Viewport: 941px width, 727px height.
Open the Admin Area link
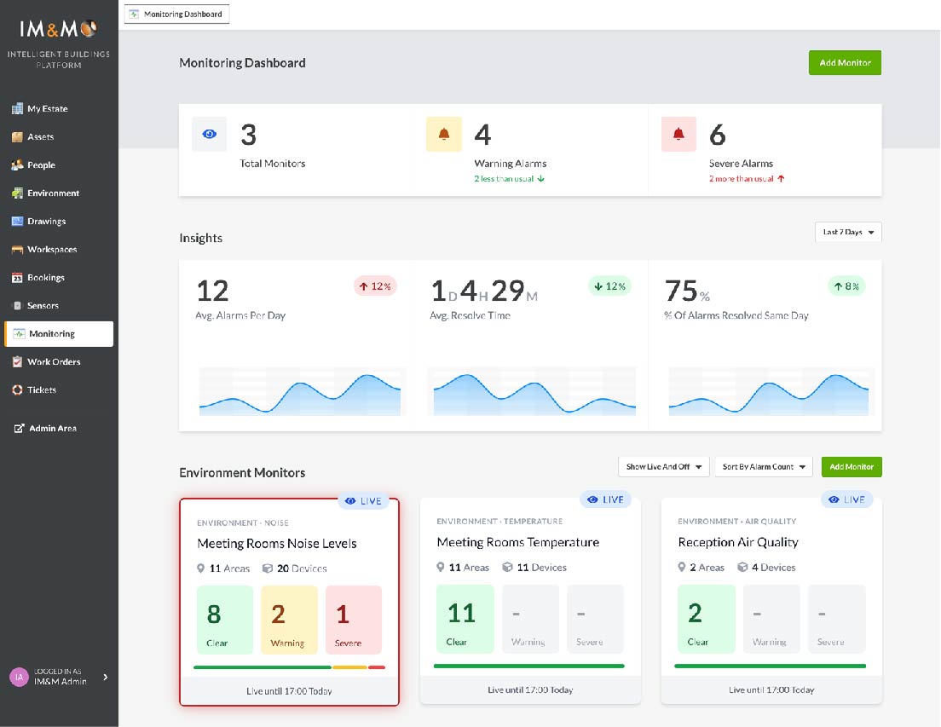coord(52,429)
